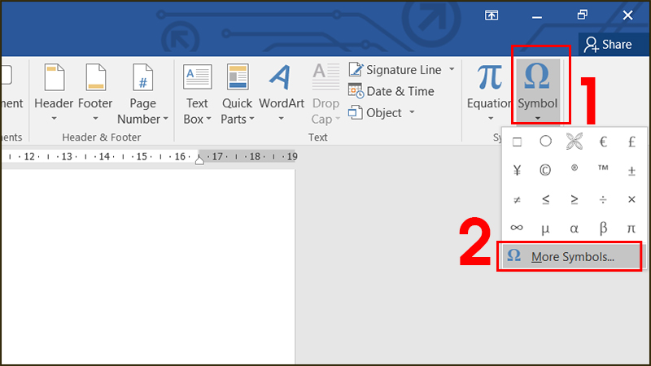Click the Footer icon in ribbon

pyautogui.click(x=95, y=80)
